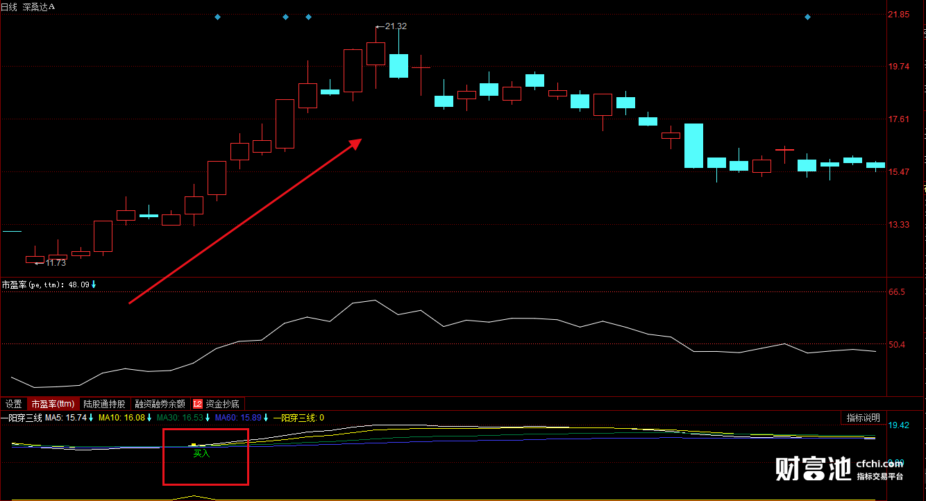Click the arrow following MA30 16.53

208,418
